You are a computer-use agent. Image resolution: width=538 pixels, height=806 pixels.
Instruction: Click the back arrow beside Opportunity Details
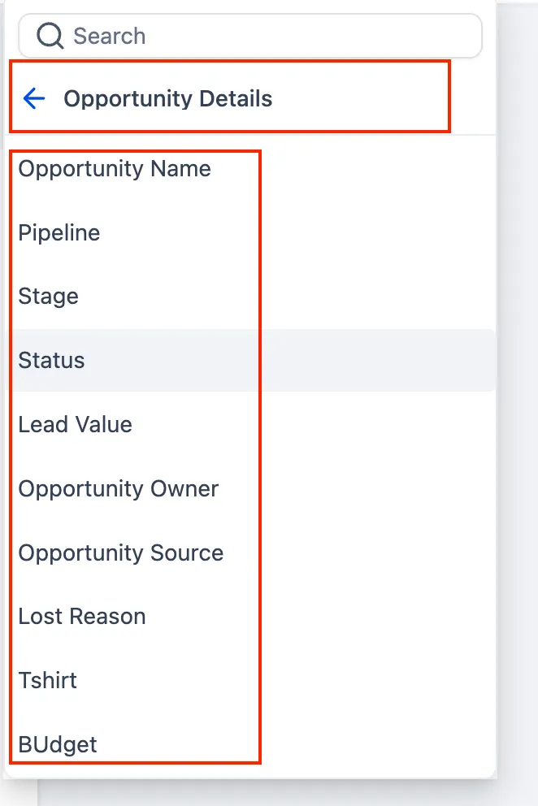pos(34,98)
